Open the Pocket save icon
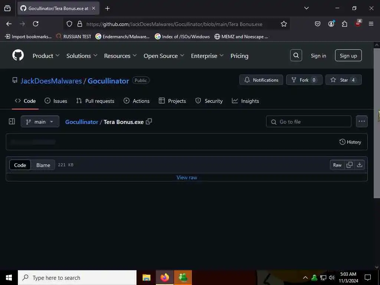 click(318, 24)
